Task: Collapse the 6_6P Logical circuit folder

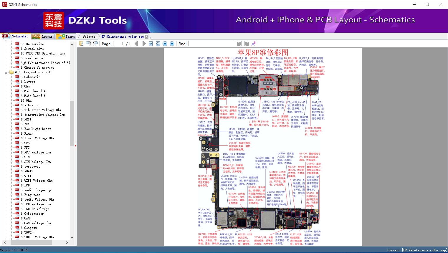Action: point(6,72)
